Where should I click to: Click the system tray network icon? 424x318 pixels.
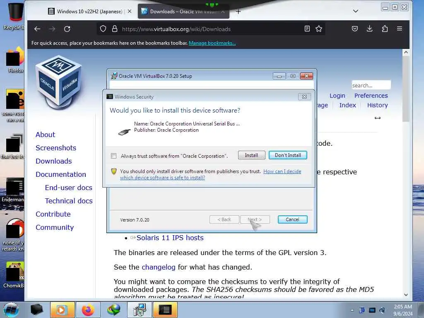372,310
